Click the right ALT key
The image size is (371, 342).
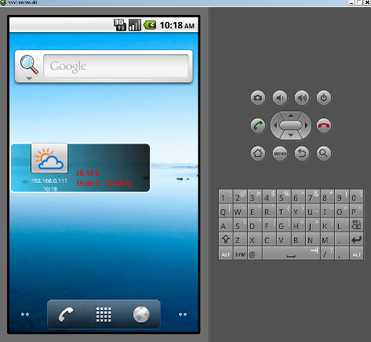pos(356,253)
